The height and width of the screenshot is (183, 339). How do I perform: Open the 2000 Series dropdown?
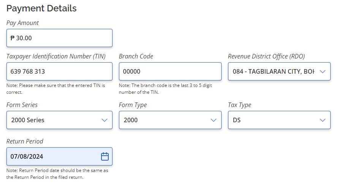tap(59, 120)
